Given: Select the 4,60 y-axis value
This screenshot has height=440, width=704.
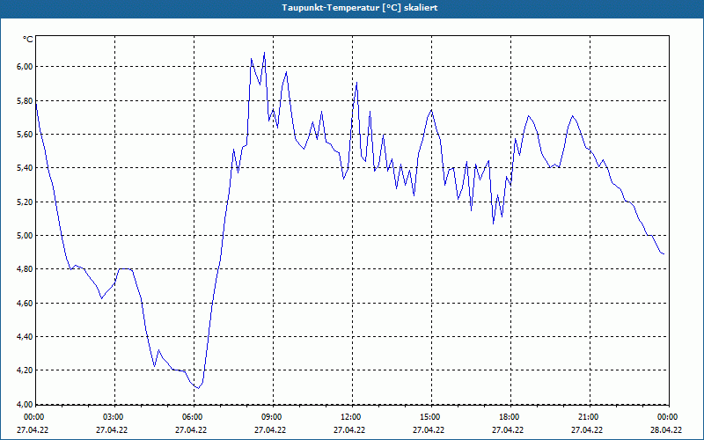Looking at the screenshot, I should [x=26, y=304].
